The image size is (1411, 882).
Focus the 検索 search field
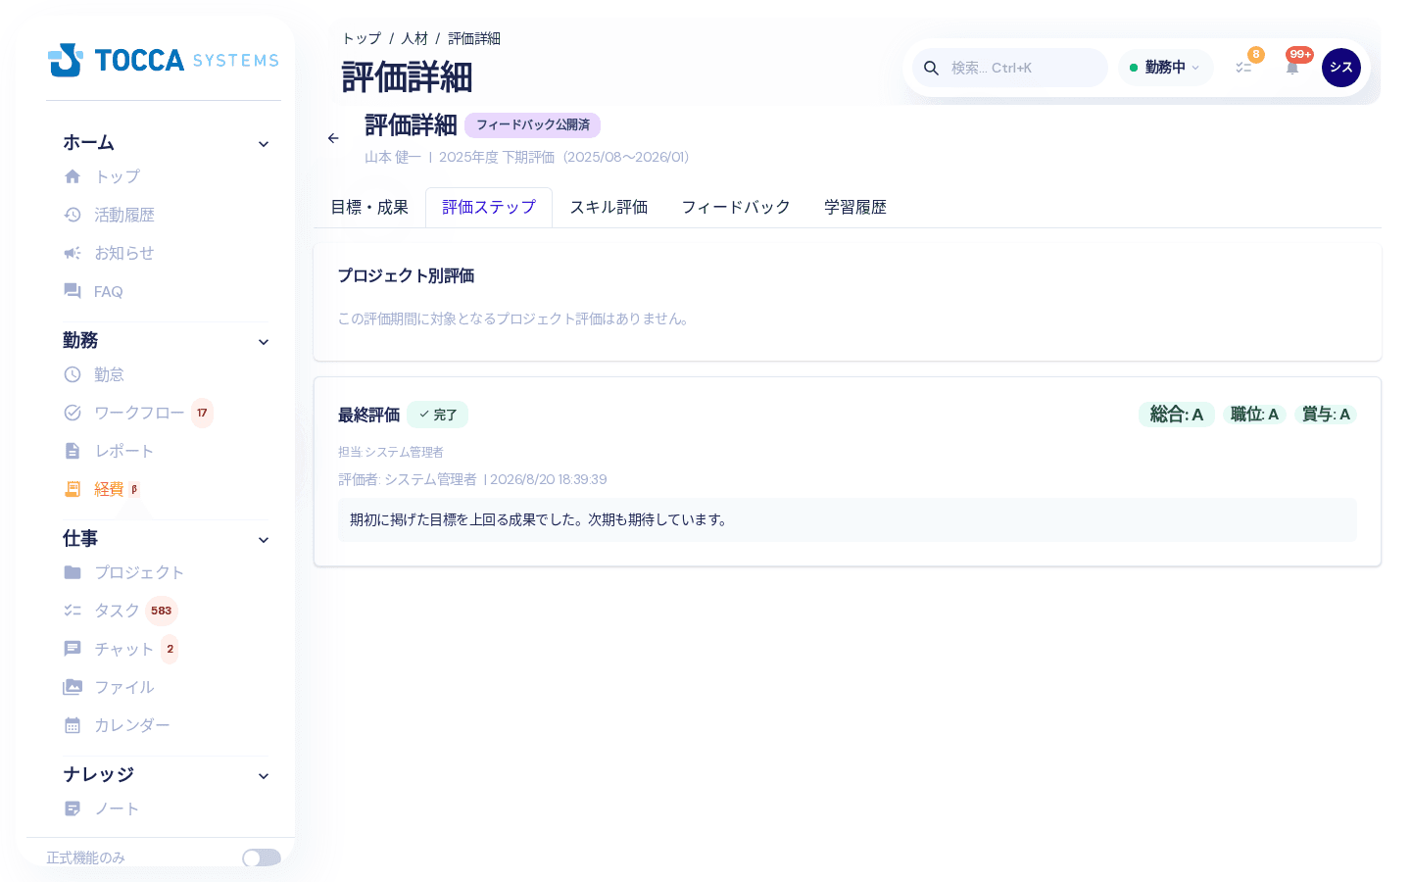coord(1010,68)
